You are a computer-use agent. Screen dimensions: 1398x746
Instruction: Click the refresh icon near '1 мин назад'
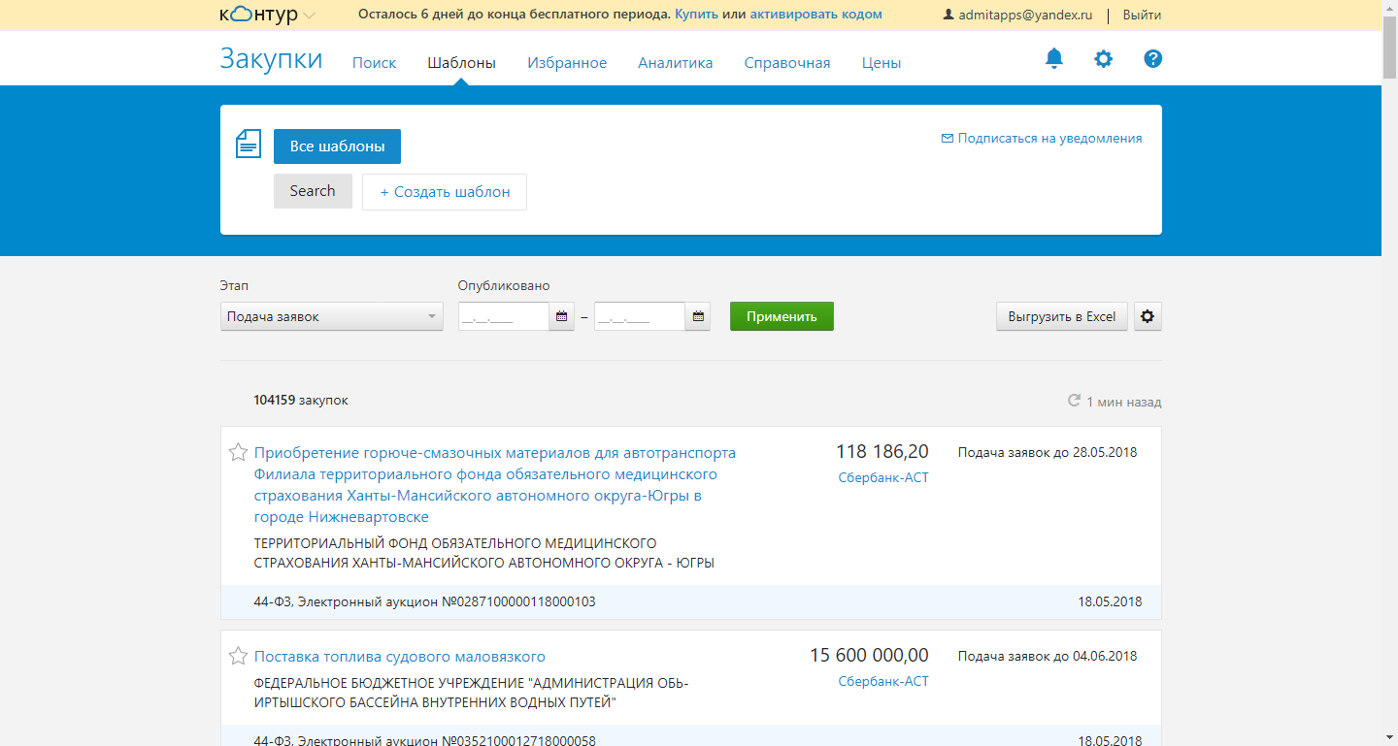point(1074,401)
